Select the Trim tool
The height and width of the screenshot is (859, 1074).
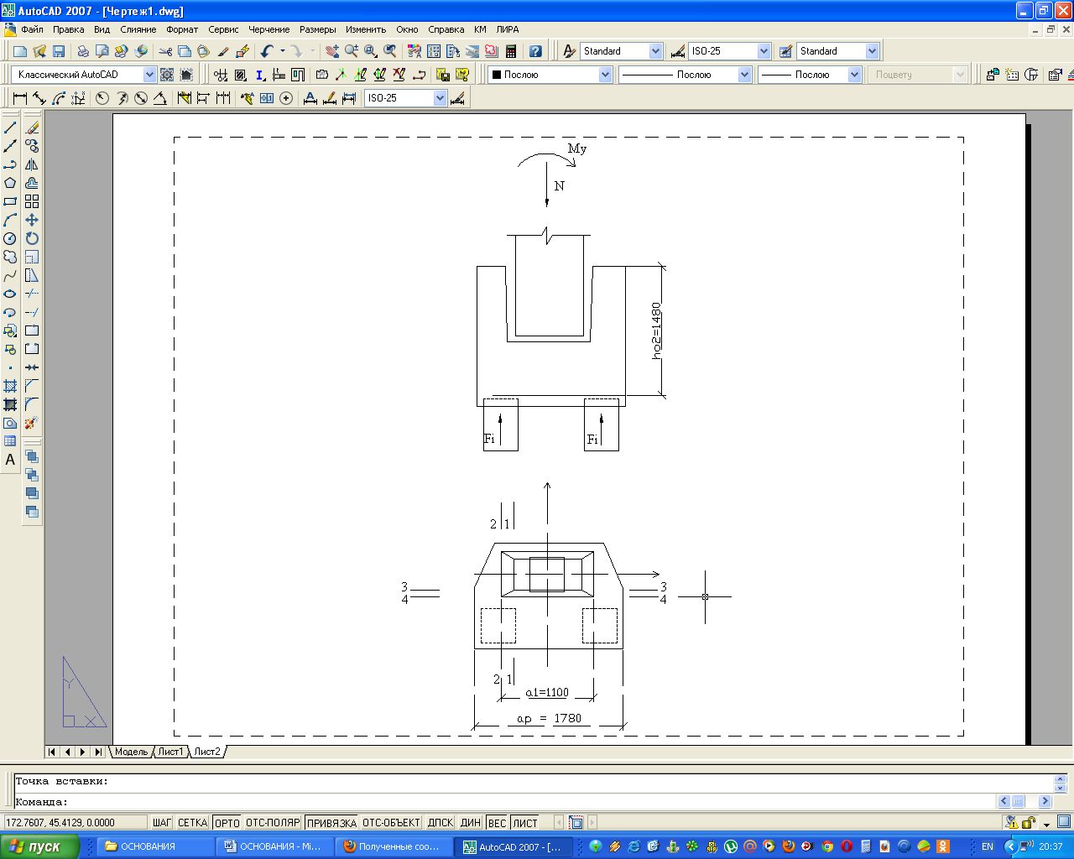(x=32, y=294)
